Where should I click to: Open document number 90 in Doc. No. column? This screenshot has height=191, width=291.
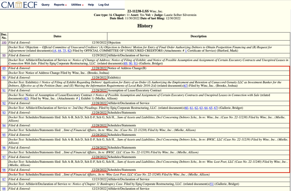4,77
